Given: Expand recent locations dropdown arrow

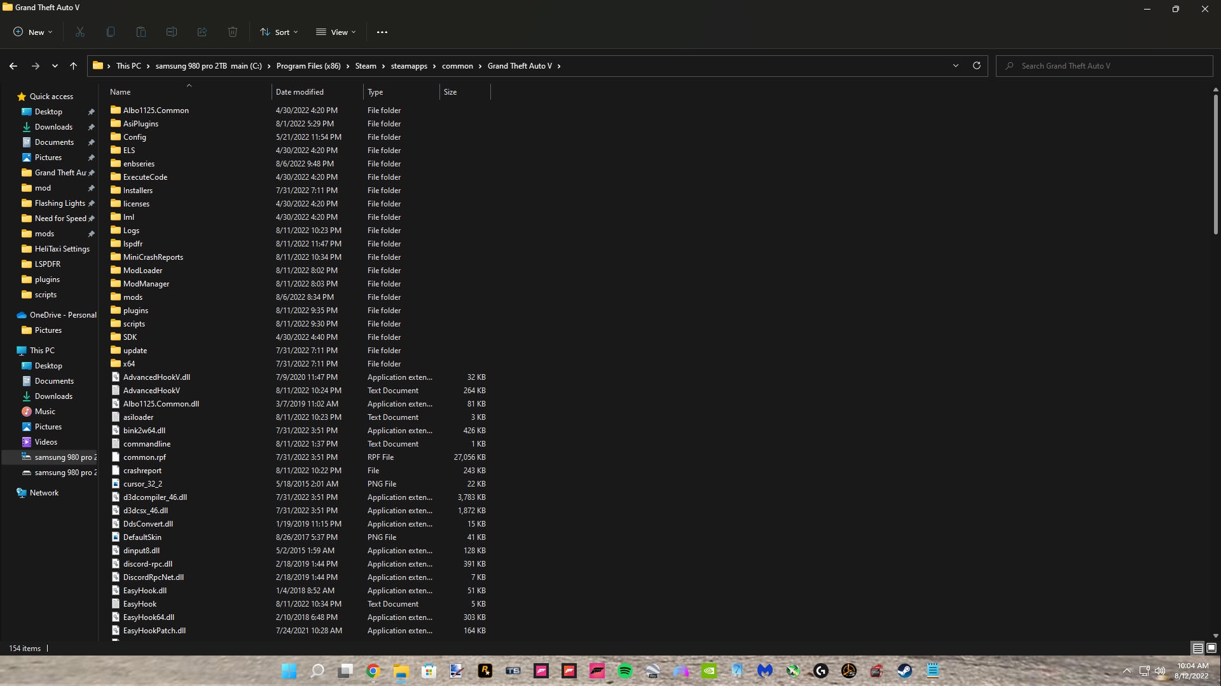Looking at the screenshot, I should 55,65.
